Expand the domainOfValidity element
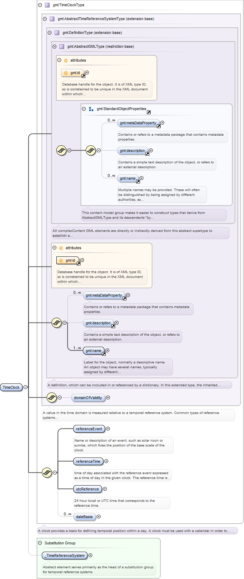 108,398
